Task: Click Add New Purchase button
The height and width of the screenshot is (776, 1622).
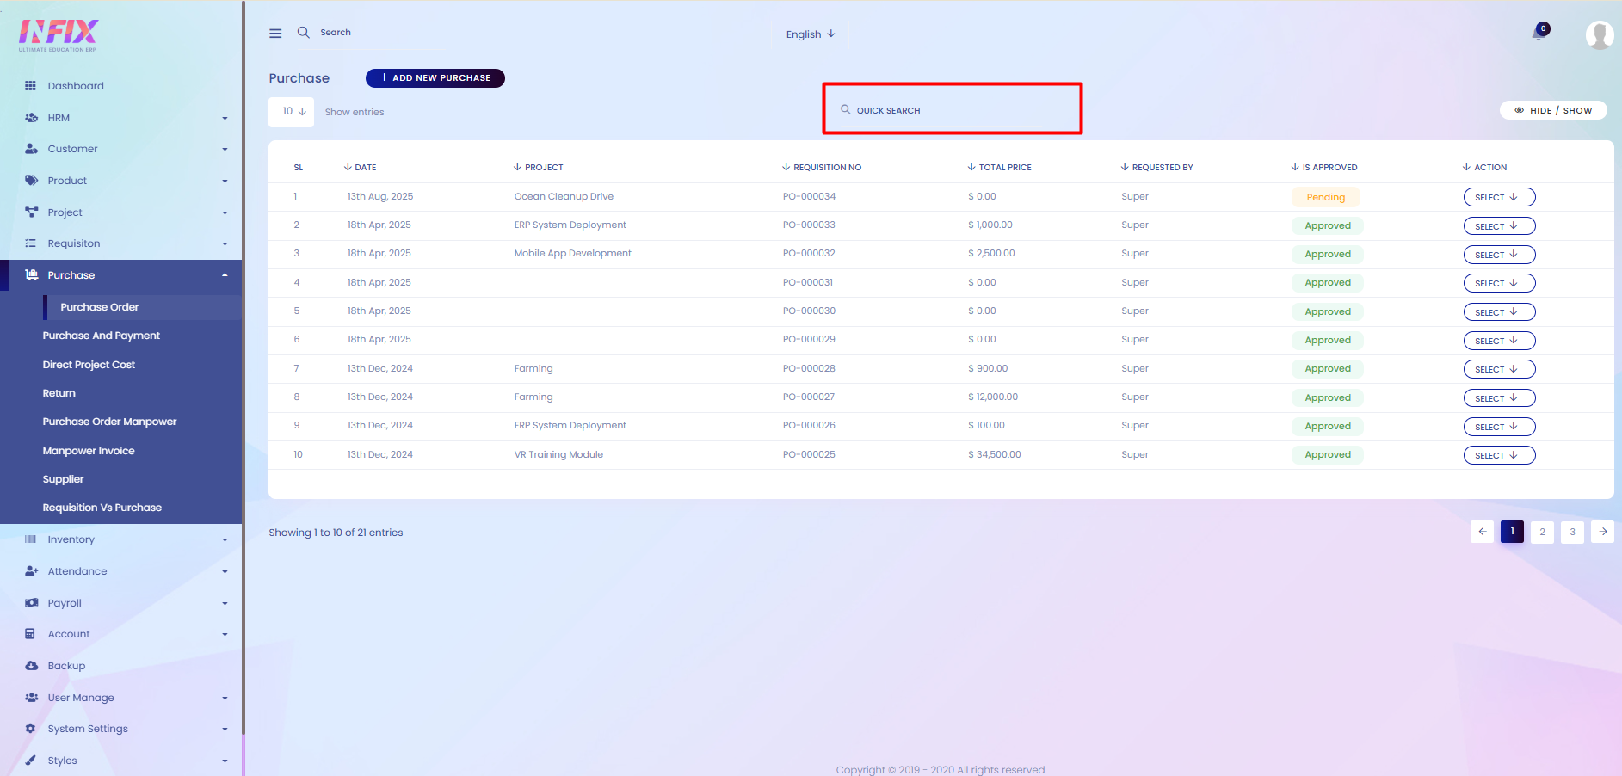Action: tap(435, 78)
